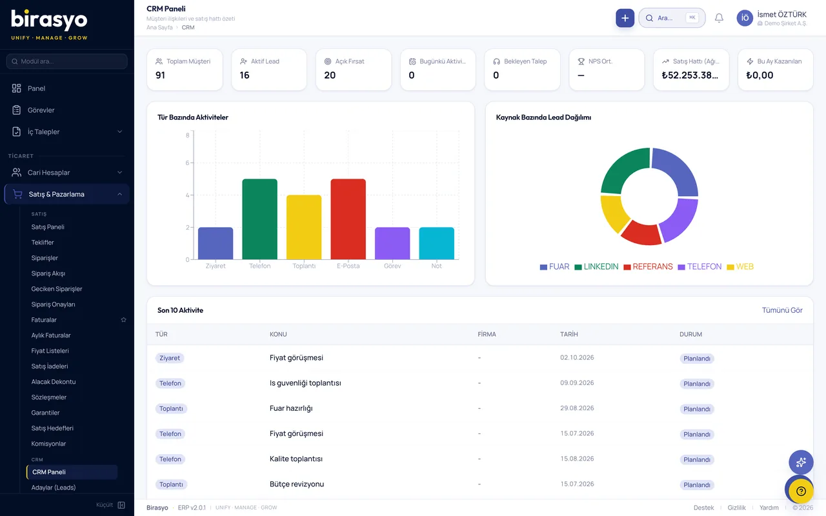Viewport: 826px width, 516px height.
Task: Click the Toplam Müşteri card icon
Action: point(159,61)
